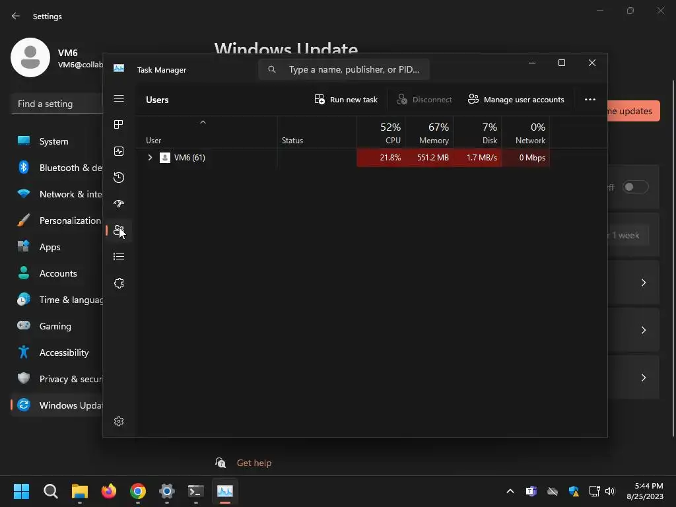The image size is (676, 507).
Task: Toggle the switch in Windows Update settings
Action: click(x=636, y=187)
